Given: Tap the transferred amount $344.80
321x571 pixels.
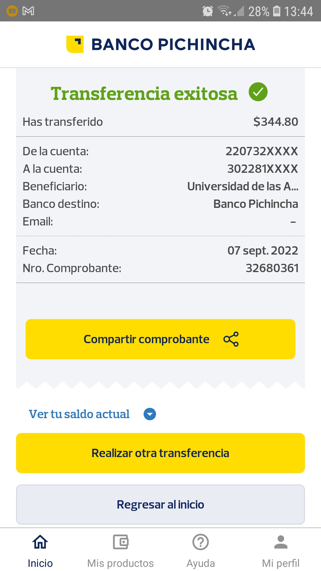Looking at the screenshot, I should (x=276, y=122).
